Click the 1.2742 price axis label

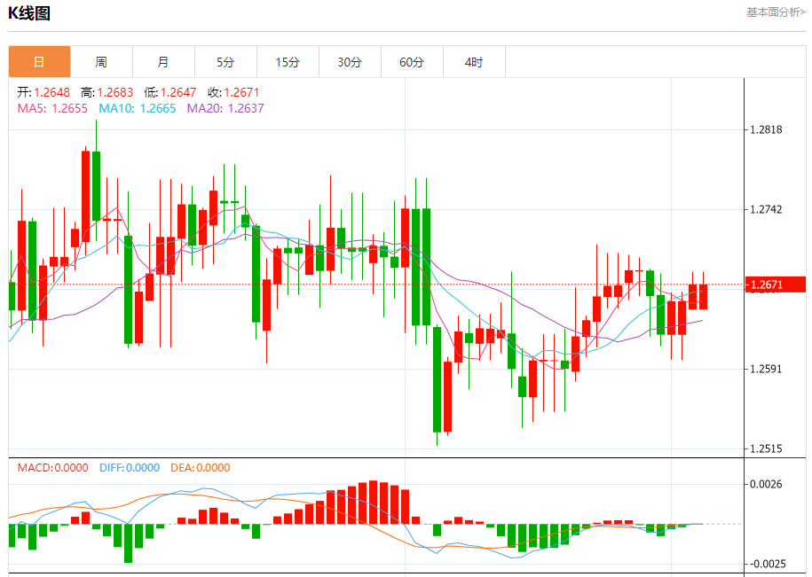click(766, 209)
